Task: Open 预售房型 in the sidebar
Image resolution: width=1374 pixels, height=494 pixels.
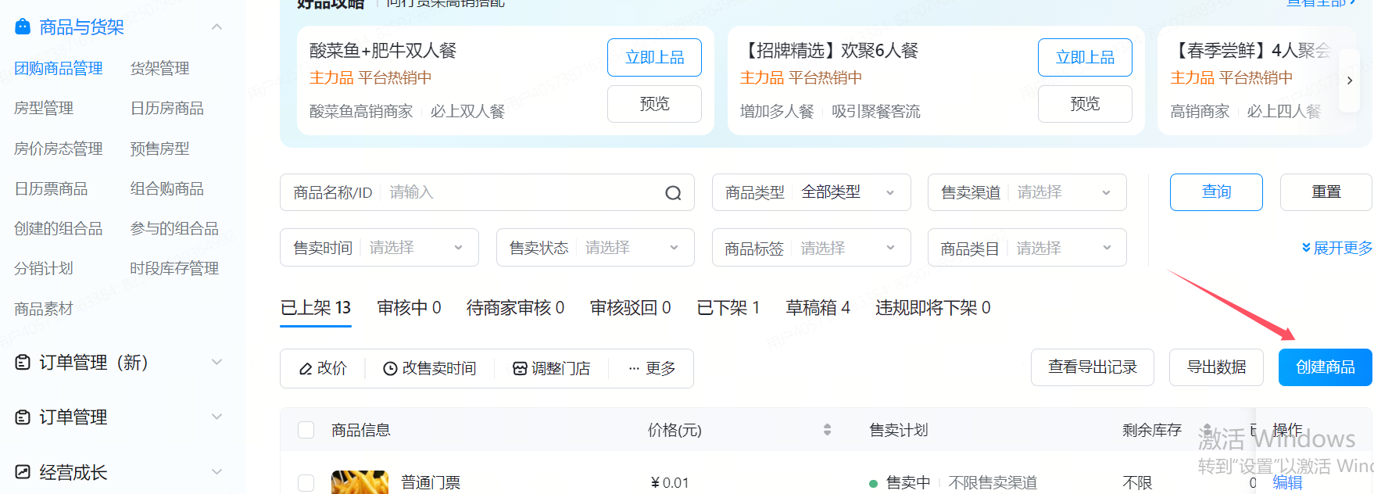Action: coord(159,149)
